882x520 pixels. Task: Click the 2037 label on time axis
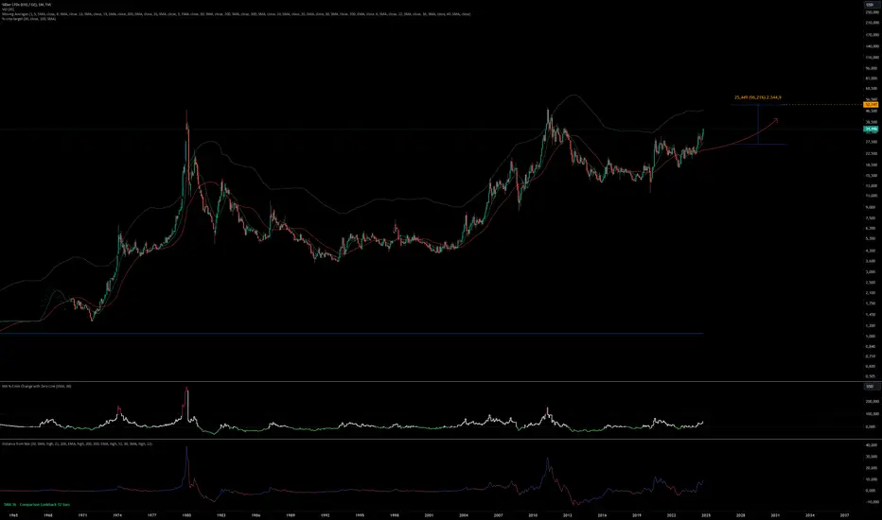844,515
